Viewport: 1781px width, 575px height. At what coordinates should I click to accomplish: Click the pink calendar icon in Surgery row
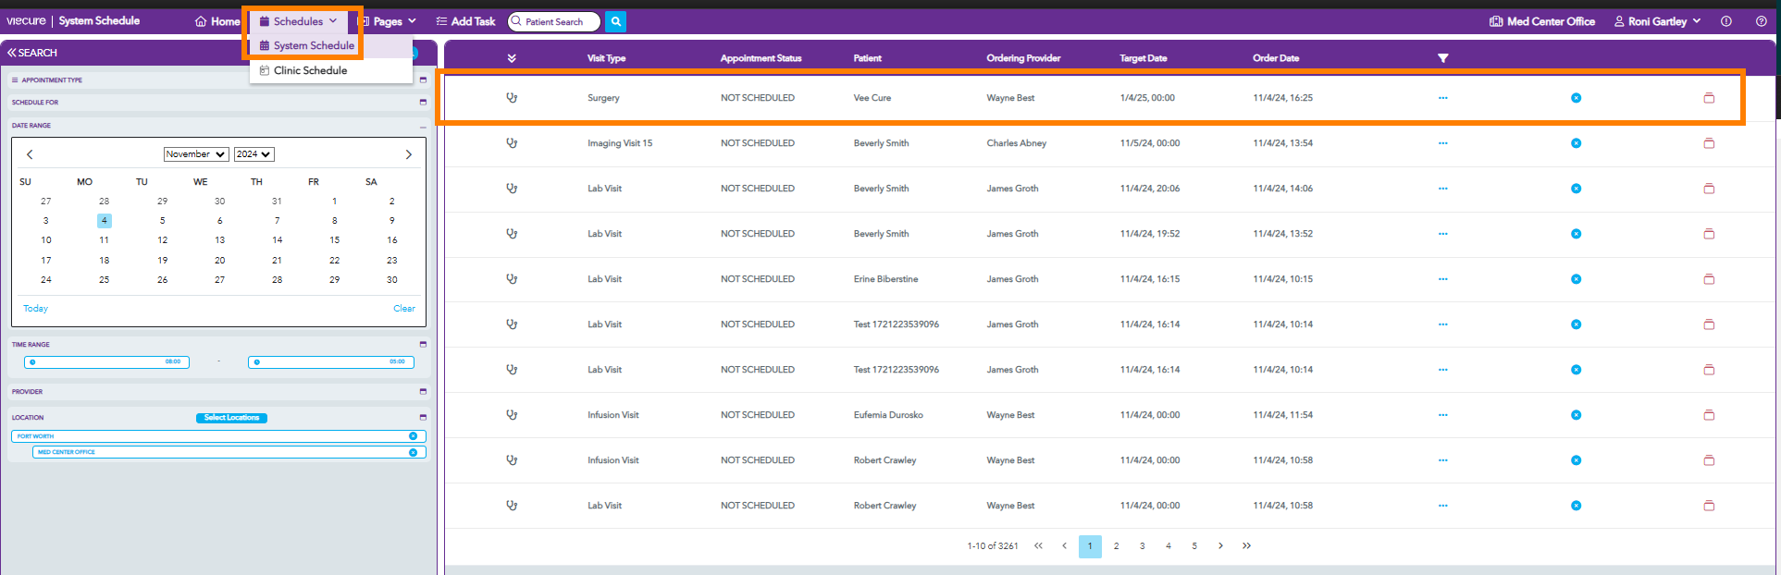pos(1709,98)
